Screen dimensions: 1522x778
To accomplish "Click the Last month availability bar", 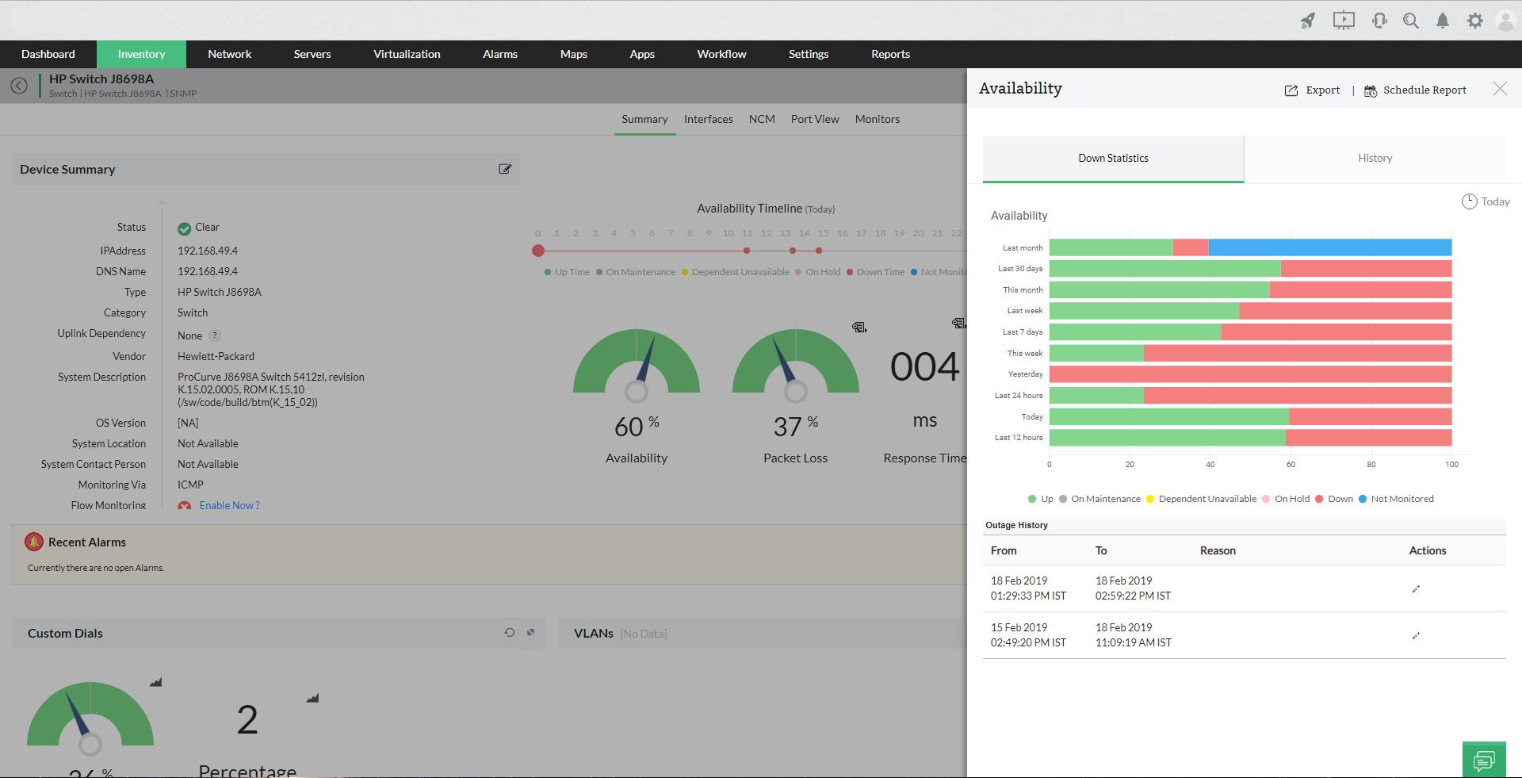I will (x=1250, y=247).
